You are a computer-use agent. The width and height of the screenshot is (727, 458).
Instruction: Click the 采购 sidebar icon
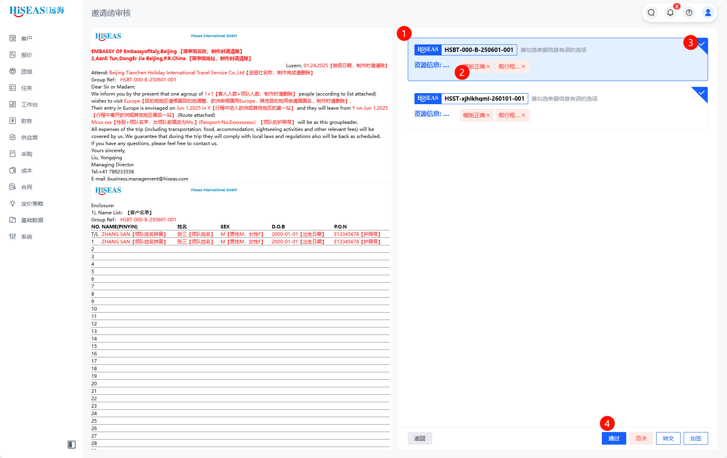click(13, 154)
